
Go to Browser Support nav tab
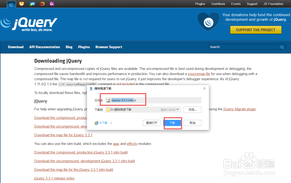[x=109, y=47]
